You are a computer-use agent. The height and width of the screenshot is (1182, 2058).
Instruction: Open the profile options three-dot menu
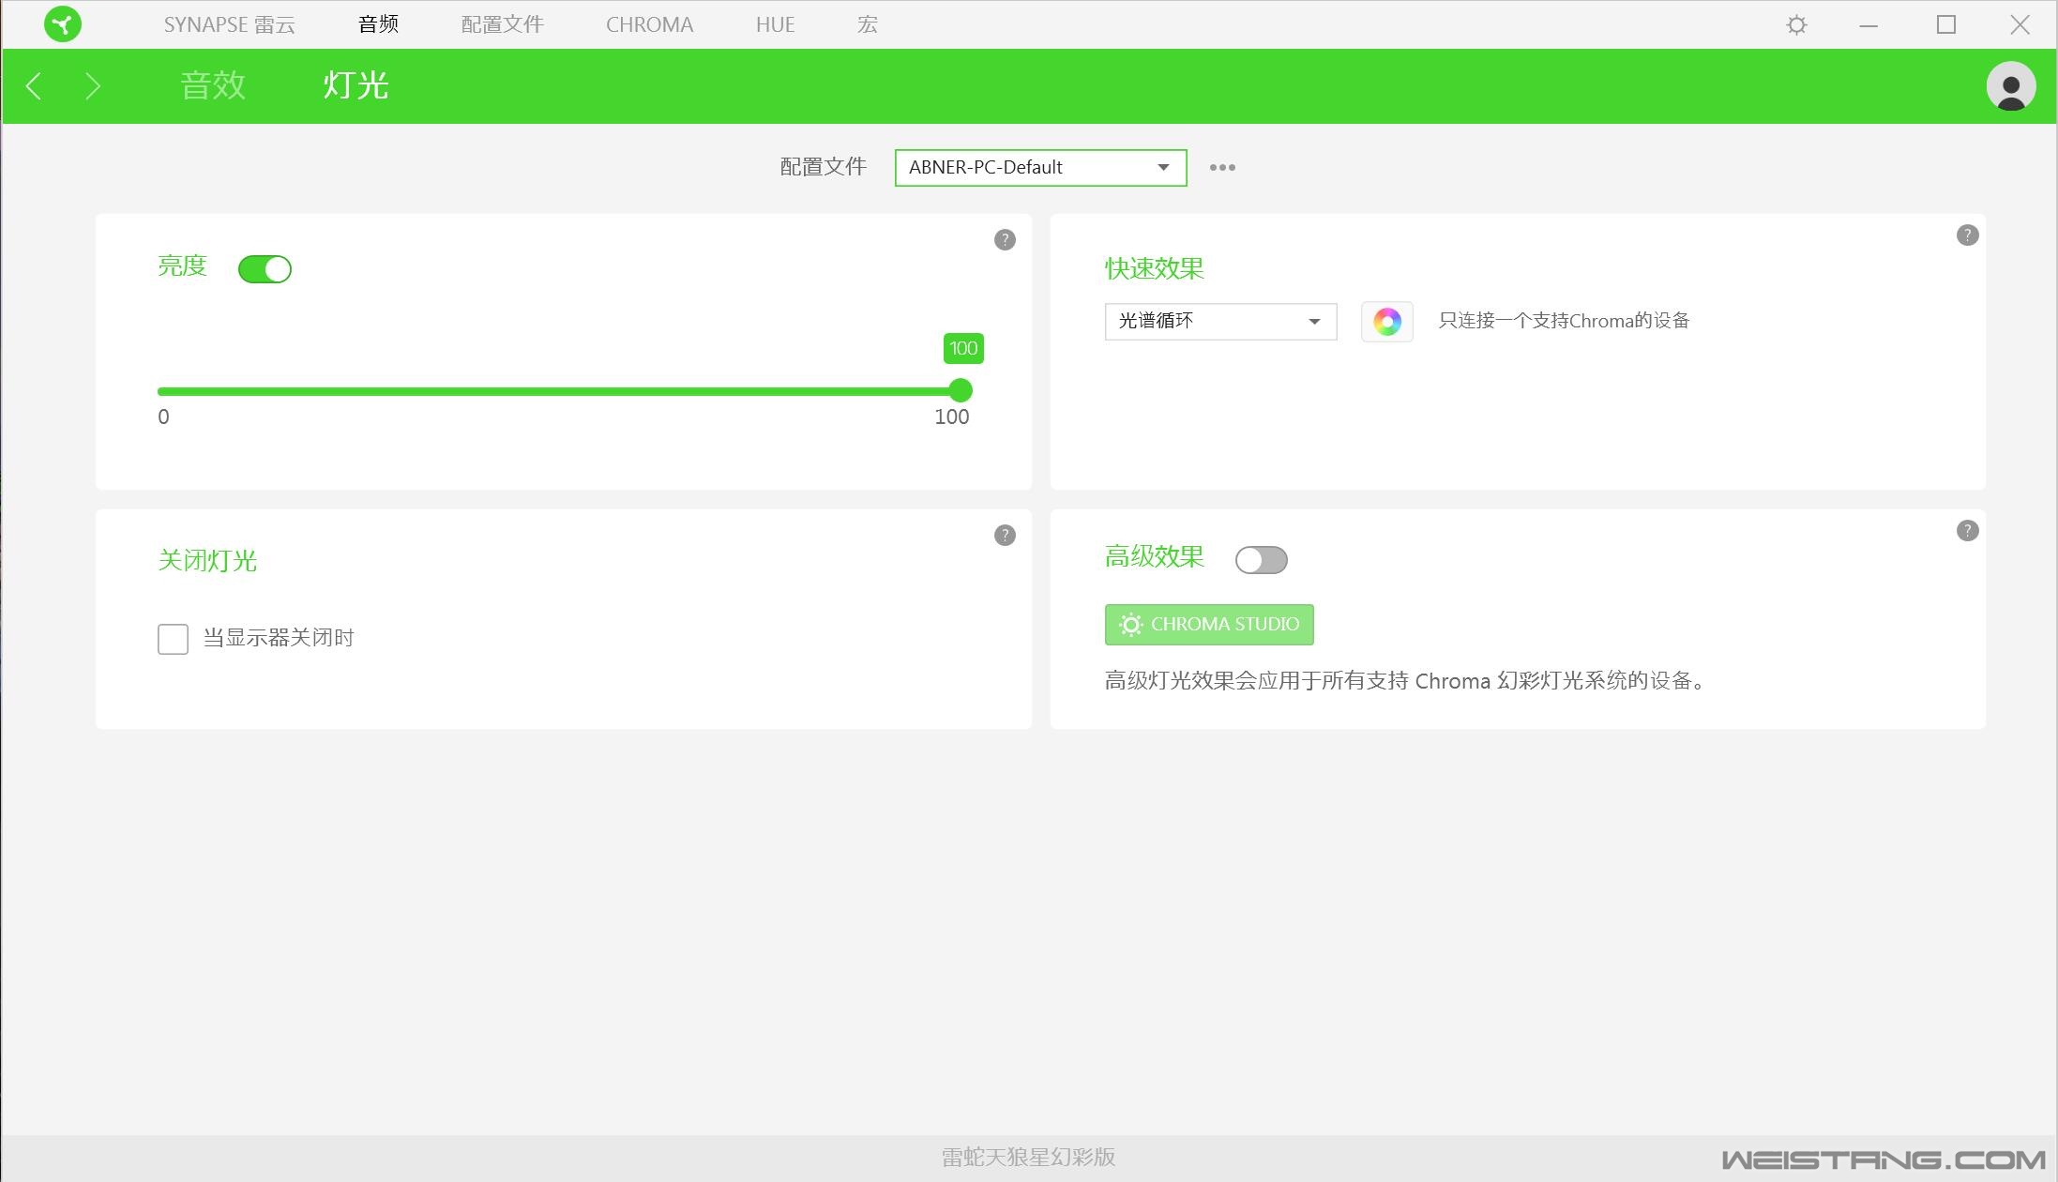click(x=1222, y=168)
